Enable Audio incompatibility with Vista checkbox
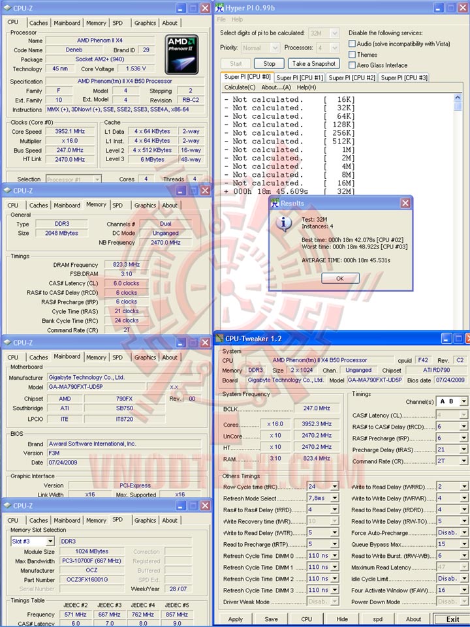The width and height of the screenshot is (470, 627). (352, 43)
